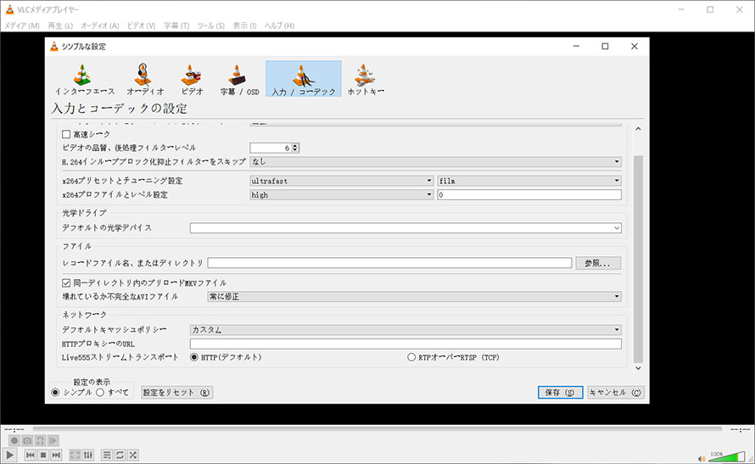The width and height of the screenshot is (755, 464).
Task: Open x264 tuning dropdown film
Action: point(529,181)
